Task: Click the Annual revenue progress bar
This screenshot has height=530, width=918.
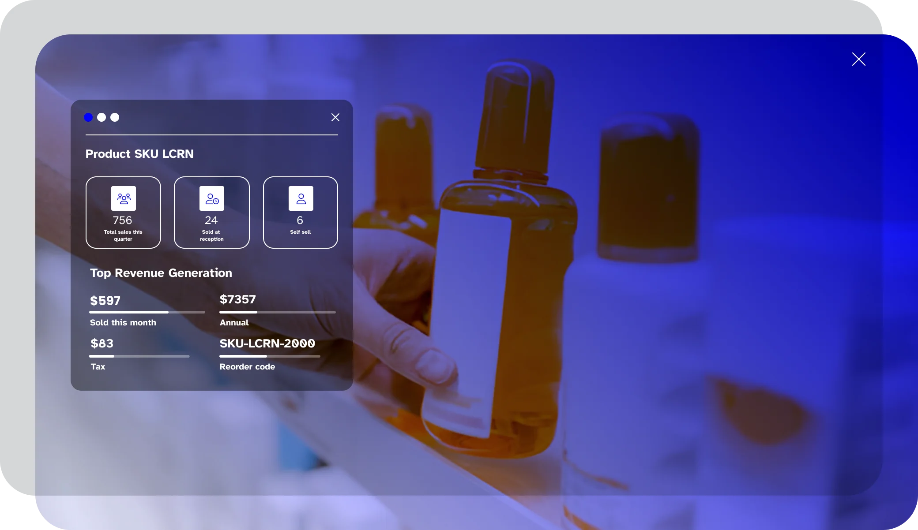Action: pyautogui.click(x=278, y=312)
